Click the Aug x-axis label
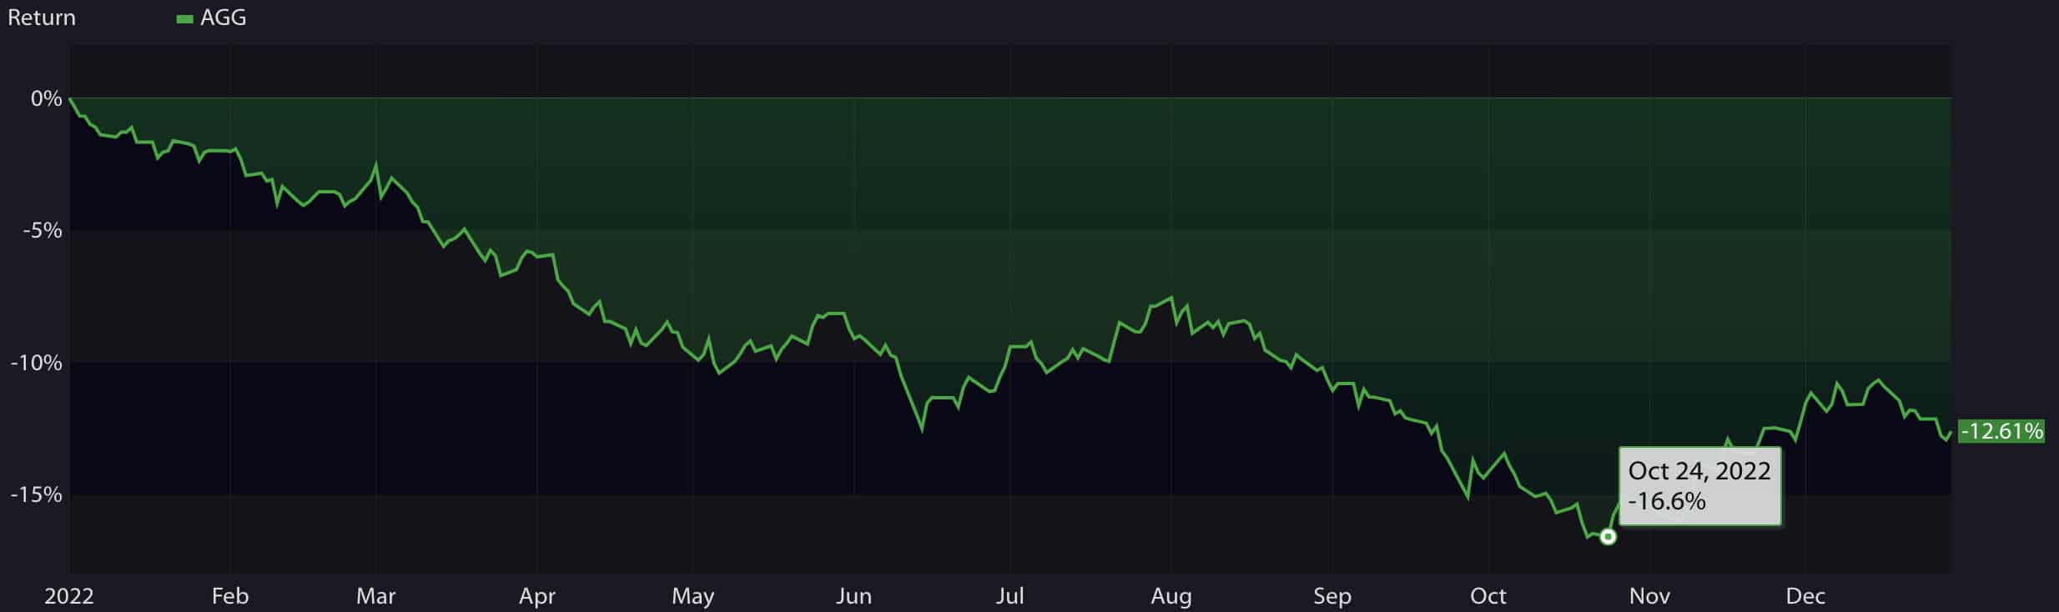2059x612 pixels. coord(1171,596)
